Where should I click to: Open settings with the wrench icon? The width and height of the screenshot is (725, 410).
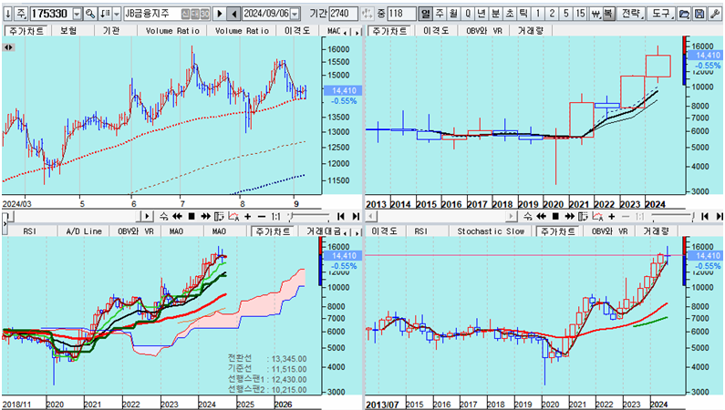[714, 14]
